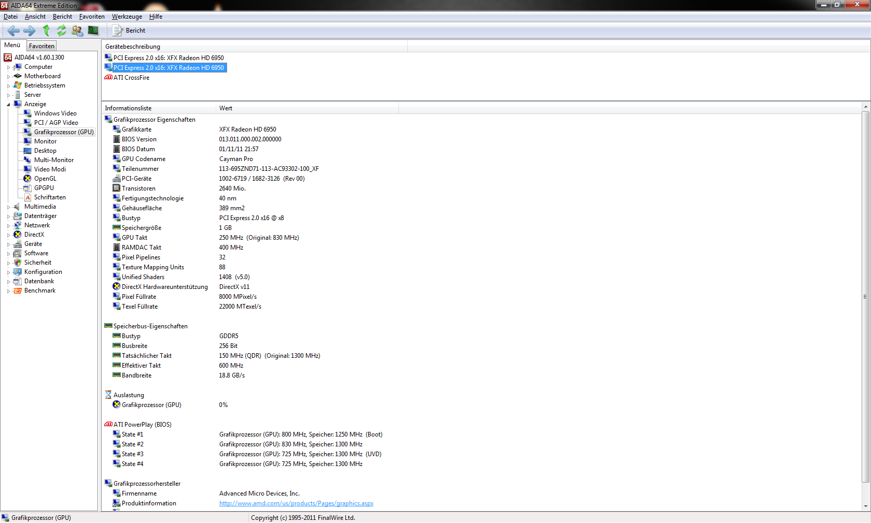
Task: Expand the Betriebssystem tree node
Action: (8, 86)
